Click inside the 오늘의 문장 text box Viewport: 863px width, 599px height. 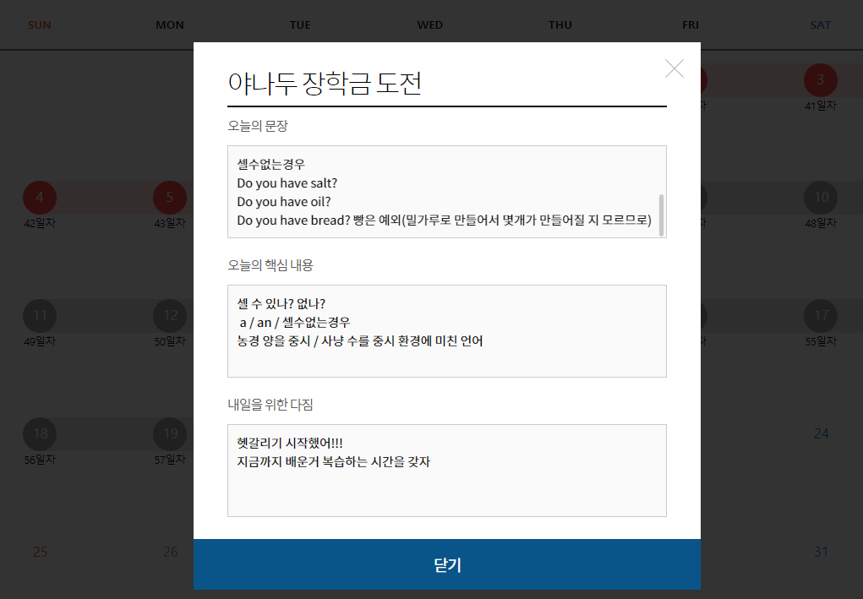pyautogui.click(x=447, y=192)
